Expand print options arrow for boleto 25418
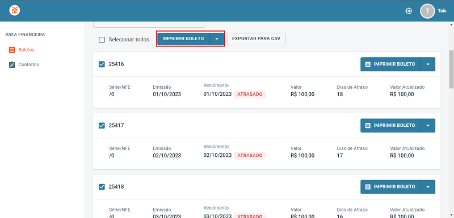This screenshot has height=218, width=454. tap(428, 186)
